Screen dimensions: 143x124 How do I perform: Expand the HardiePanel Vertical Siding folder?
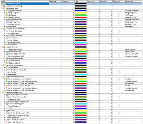tap(2, 6)
